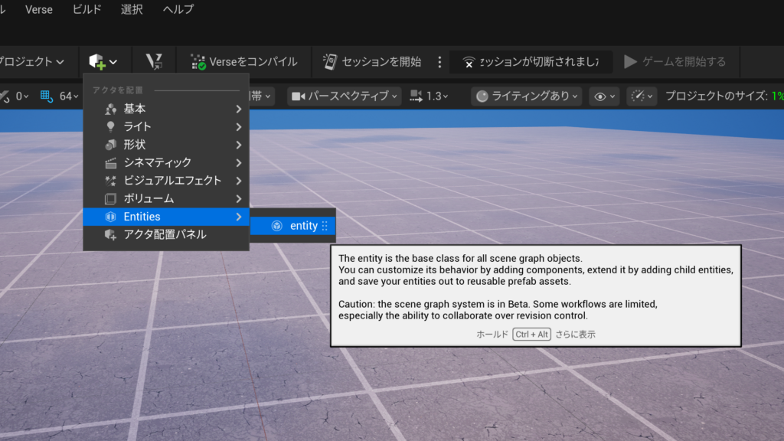Open the add actor quick-place dropdown
Viewport: 784px width, 441px height.
tap(103, 61)
